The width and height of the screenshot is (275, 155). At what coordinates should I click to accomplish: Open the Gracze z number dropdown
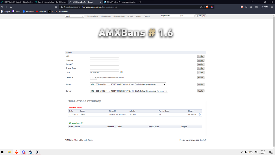point(93,78)
